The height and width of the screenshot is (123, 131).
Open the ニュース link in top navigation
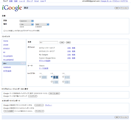(x=22, y=1)
